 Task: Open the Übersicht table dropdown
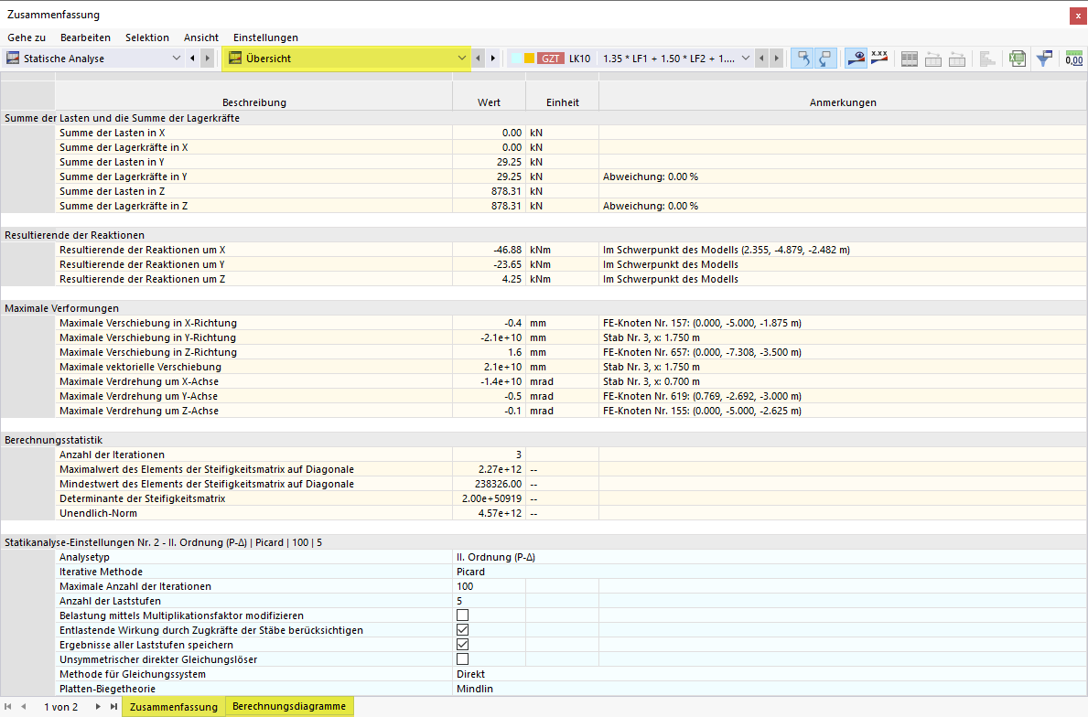click(462, 59)
